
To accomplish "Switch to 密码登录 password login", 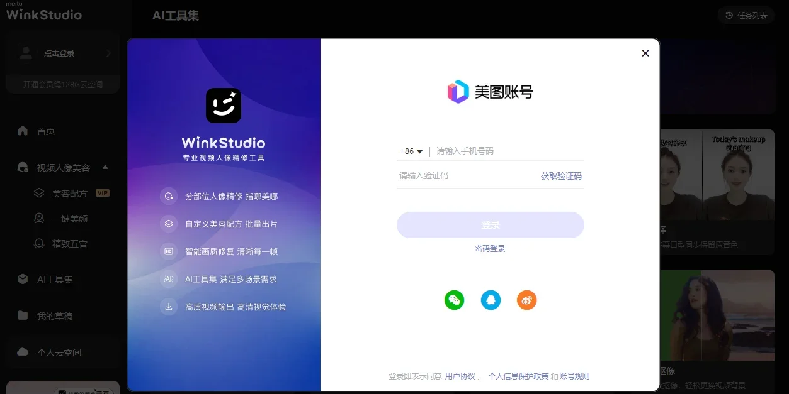I will [490, 248].
